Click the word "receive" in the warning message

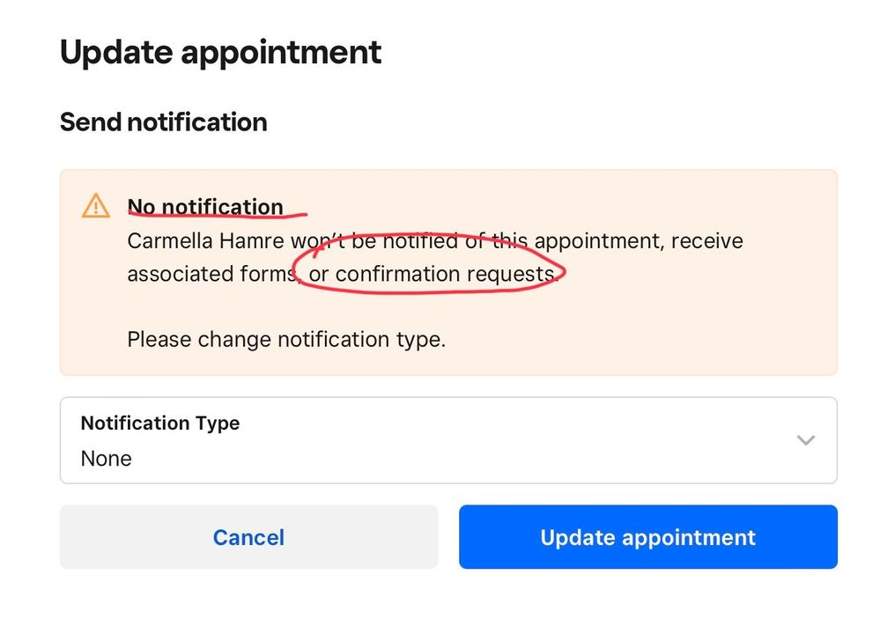707,240
